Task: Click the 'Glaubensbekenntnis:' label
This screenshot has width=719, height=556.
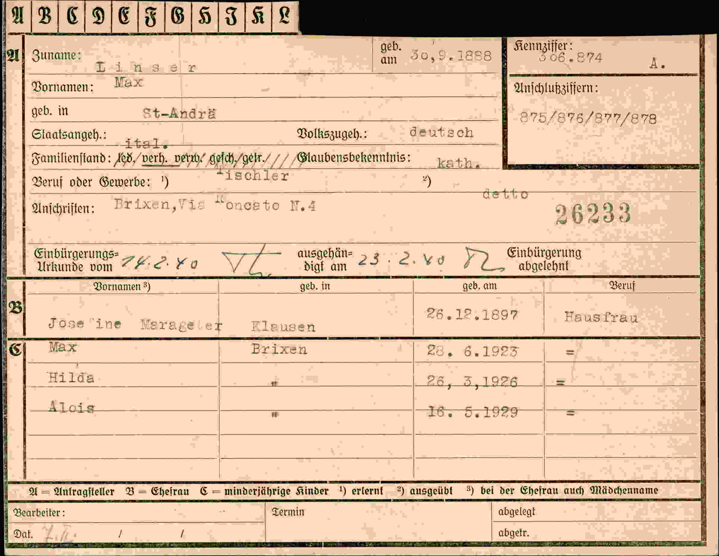Action: click(x=354, y=158)
